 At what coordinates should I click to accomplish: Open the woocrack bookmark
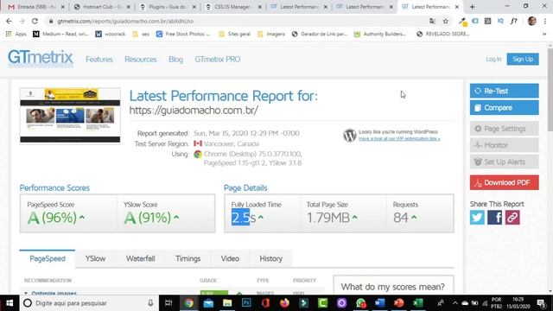point(111,35)
